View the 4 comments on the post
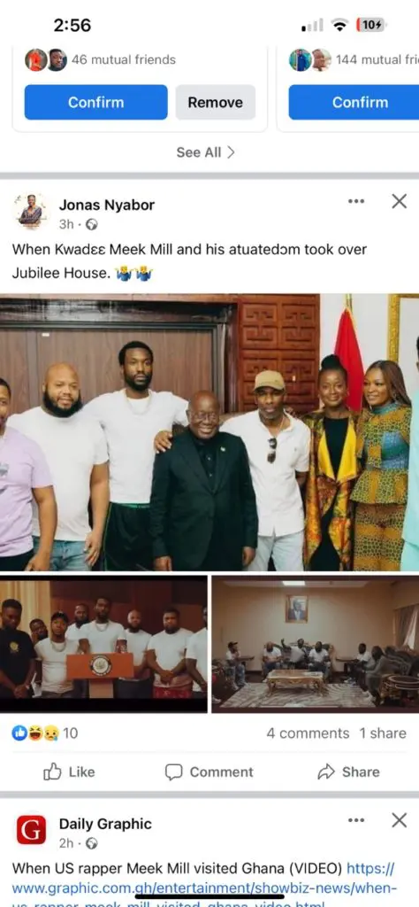This screenshot has width=419, height=907. pyautogui.click(x=308, y=733)
